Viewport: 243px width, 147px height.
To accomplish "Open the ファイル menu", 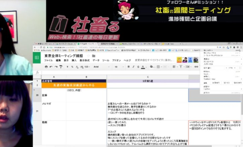I will click(x=48, y=60).
